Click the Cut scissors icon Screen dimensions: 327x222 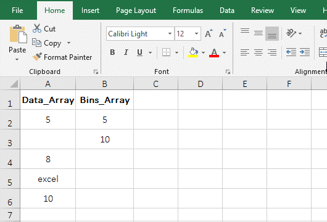point(37,28)
